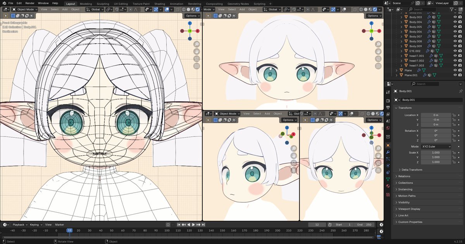This screenshot has height=244, width=465.
Task: Click the current frame field showing 12
Action: click(317, 225)
